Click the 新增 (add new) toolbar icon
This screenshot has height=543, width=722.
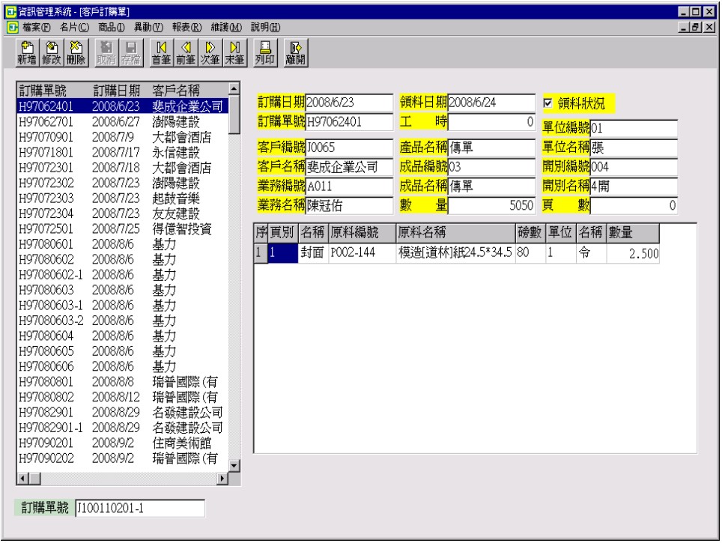pyautogui.click(x=27, y=53)
